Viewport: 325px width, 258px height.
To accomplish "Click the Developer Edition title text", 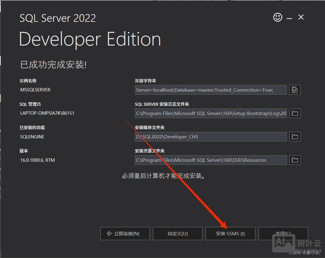I will (90, 39).
